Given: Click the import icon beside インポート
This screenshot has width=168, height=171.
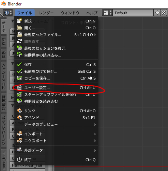Looking at the screenshot, I should 19,134.
